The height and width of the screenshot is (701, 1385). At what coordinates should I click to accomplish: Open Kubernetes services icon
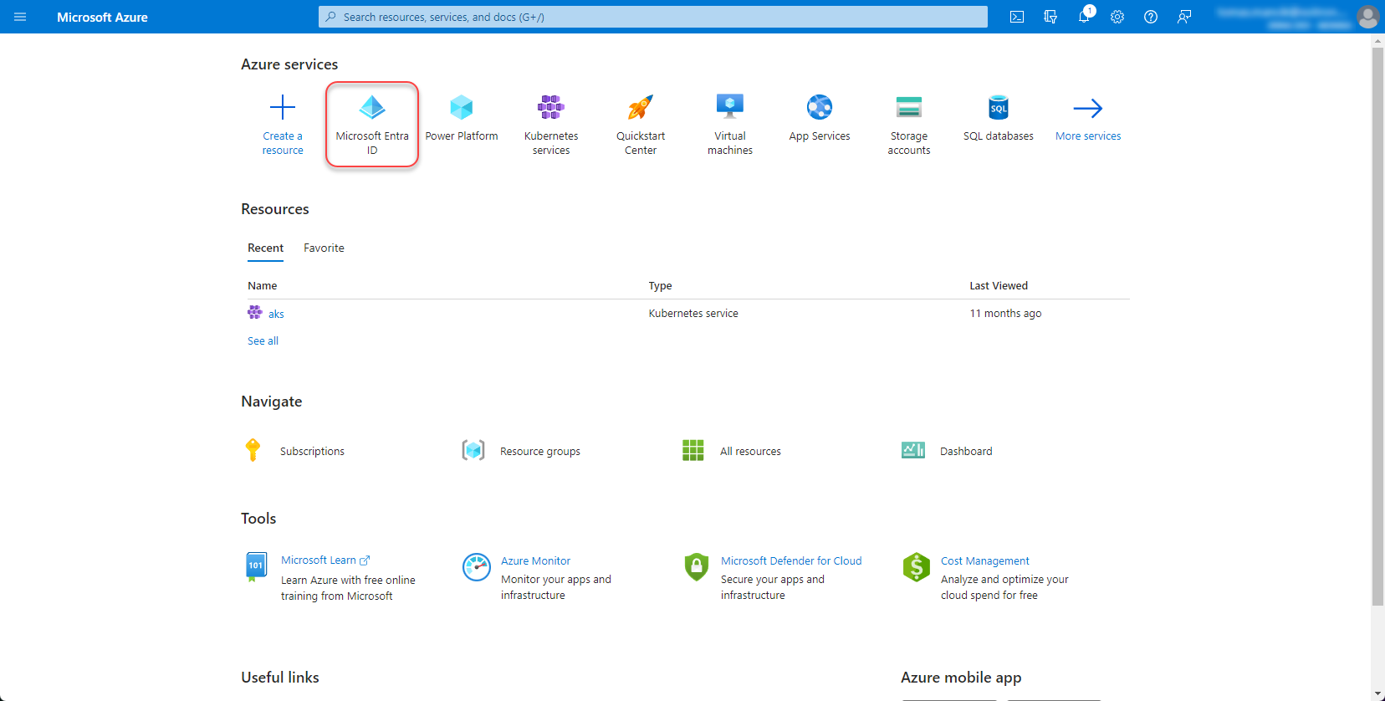(x=551, y=108)
